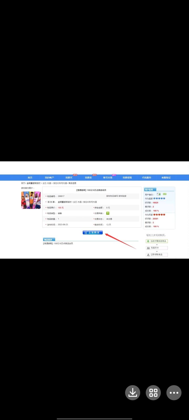Select the 用户信用 panel header
189x420 pixels.
click(x=150, y=190)
